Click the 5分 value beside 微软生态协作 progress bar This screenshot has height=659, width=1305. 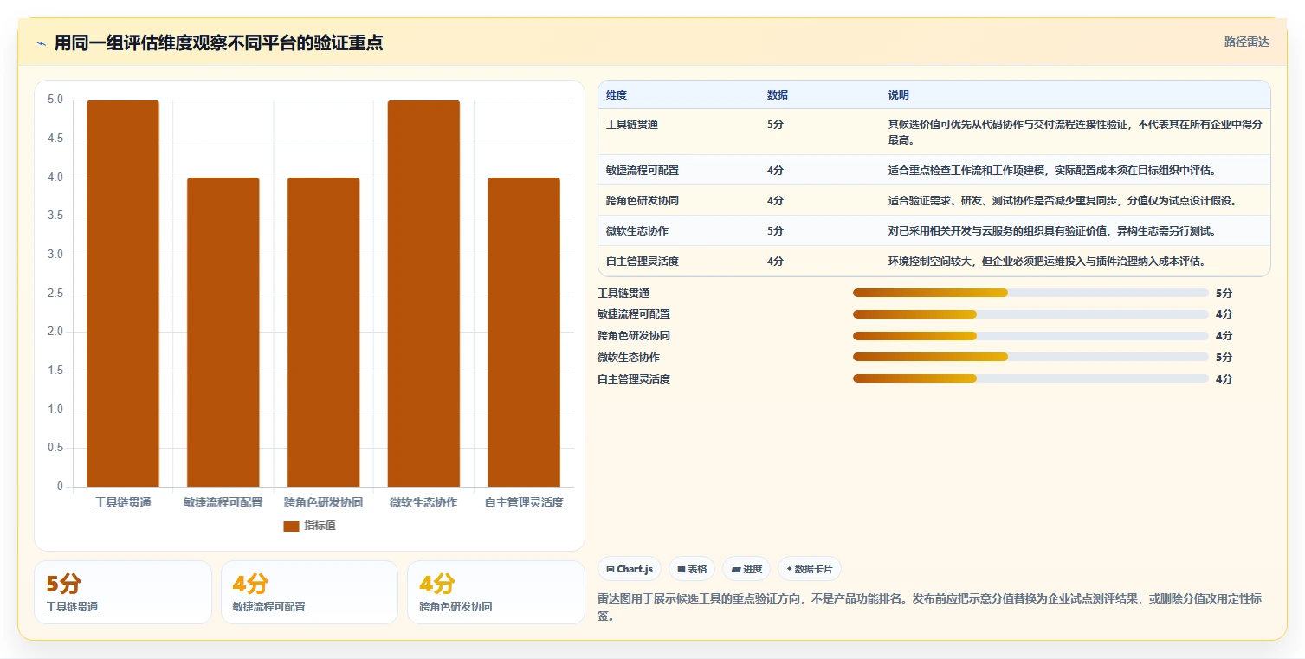1224,357
